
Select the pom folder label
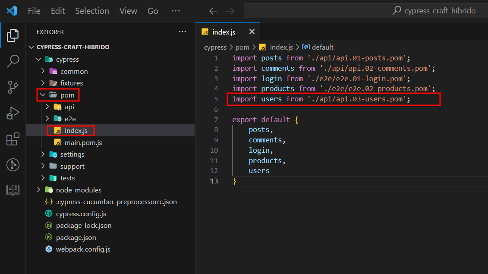click(x=67, y=95)
